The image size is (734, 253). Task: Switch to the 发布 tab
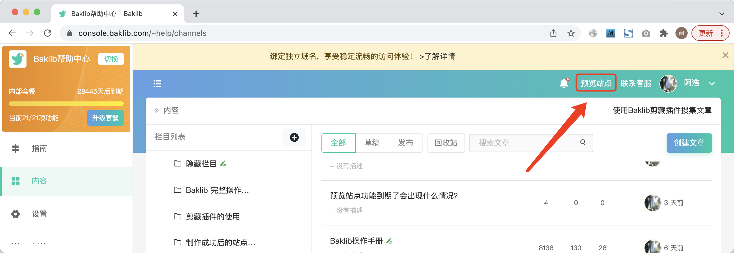[405, 143]
